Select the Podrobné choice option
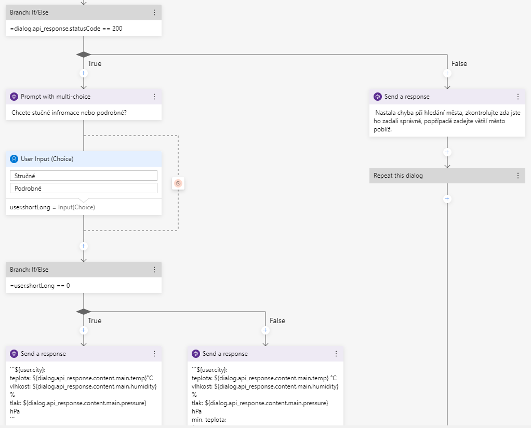Image resolution: width=531 pixels, height=428 pixels. point(84,188)
